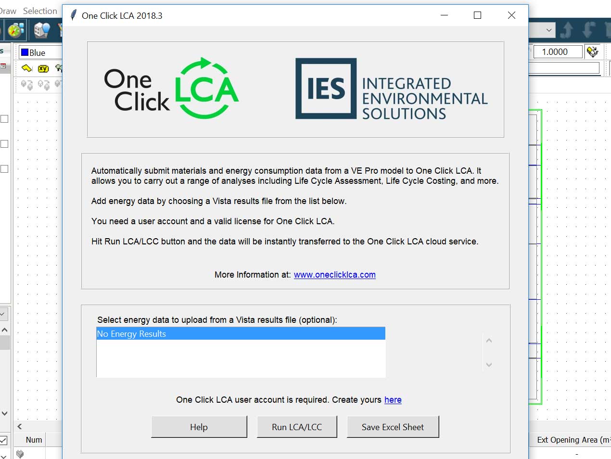The height and width of the screenshot is (459, 611).
Task: Click the energy list scroll-up arrow
Action: click(489, 341)
